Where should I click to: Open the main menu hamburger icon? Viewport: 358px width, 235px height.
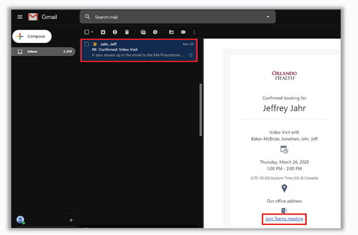(x=20, y=17)
